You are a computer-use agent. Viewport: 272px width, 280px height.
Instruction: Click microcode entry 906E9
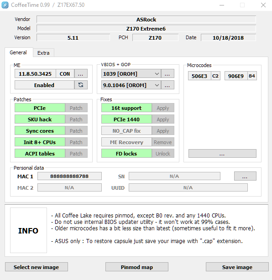coord(236,76)
